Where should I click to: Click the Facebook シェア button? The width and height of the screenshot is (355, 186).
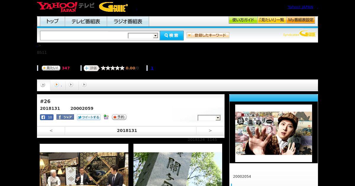(x=65, y=117)
